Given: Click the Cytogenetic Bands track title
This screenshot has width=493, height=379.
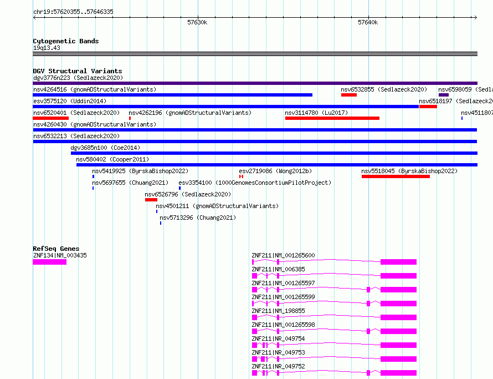Looking at the screenshot, I should click(66, 41).
